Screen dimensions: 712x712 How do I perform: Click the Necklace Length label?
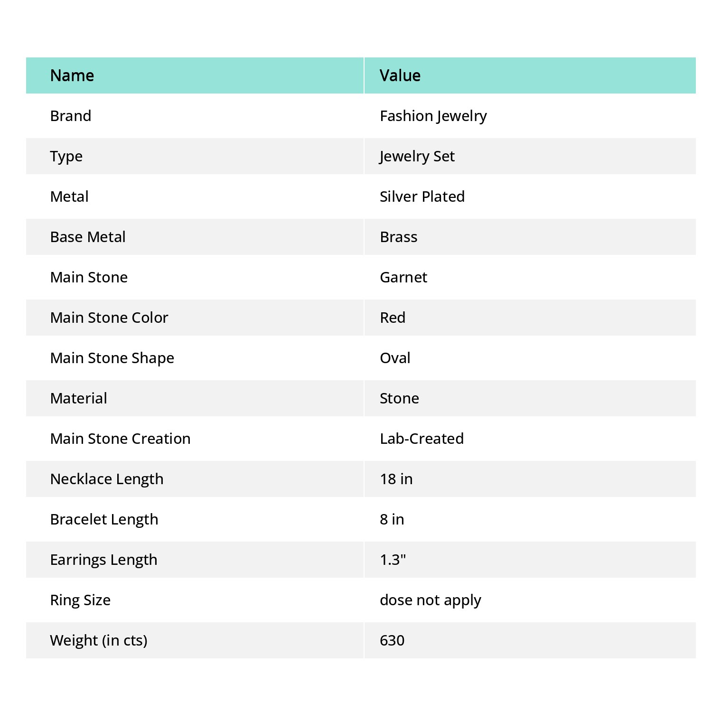point(107,479)
